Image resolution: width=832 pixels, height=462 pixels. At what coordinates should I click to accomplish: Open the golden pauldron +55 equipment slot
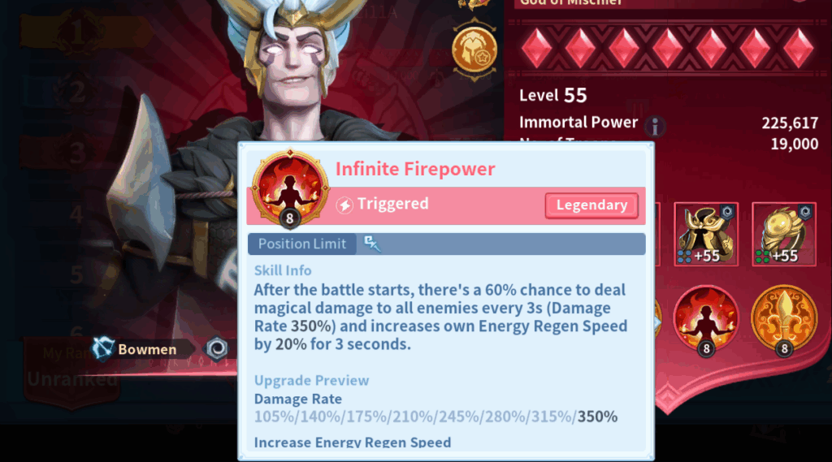784,234
